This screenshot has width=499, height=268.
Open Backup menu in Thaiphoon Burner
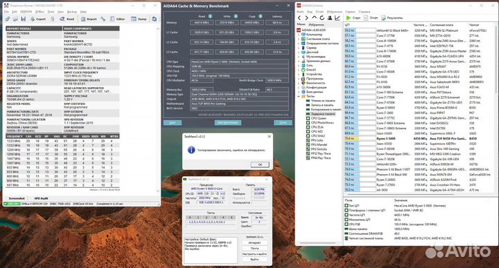72,12
